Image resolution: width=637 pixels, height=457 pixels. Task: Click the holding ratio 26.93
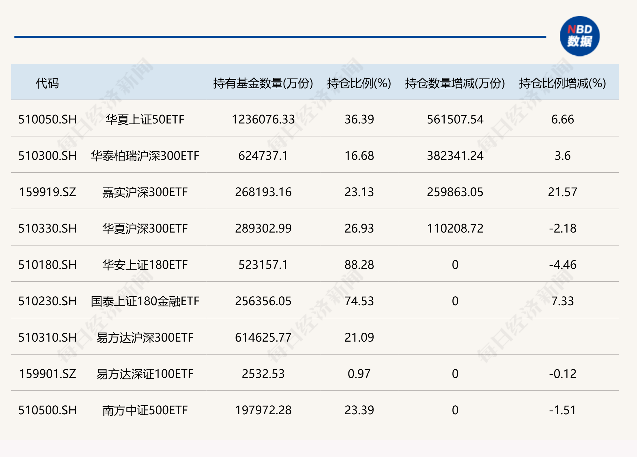[x=359, y=228]
